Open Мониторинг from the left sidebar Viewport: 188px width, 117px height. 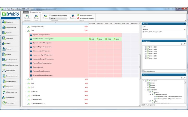click(x=10, y=38)
